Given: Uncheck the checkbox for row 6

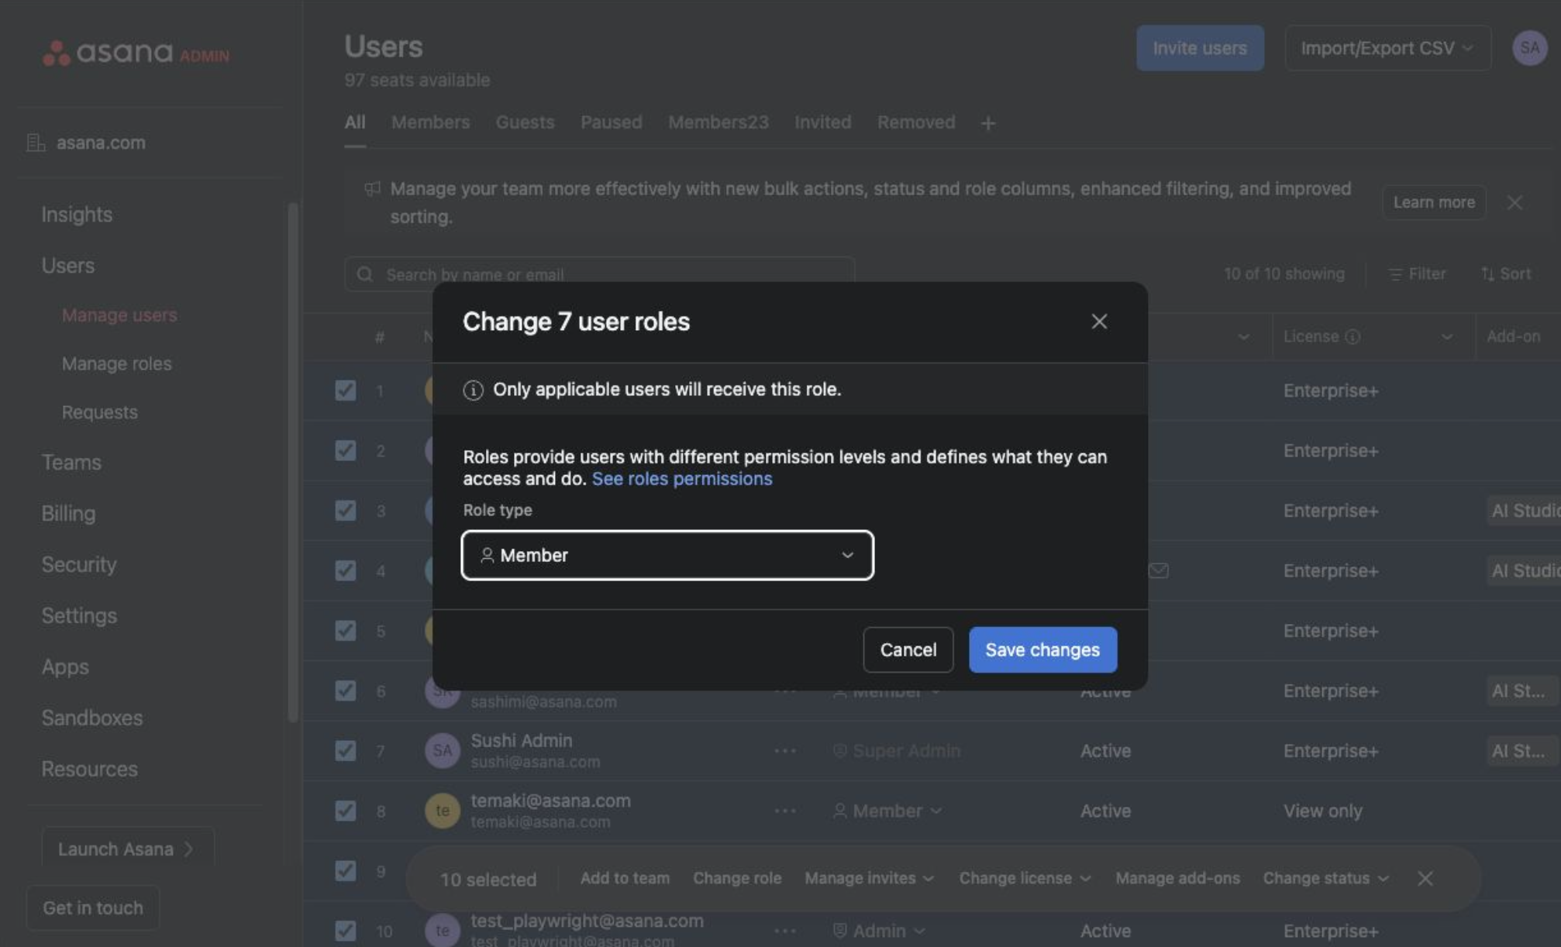Looking at the screenshot, I should coord(346,691).
